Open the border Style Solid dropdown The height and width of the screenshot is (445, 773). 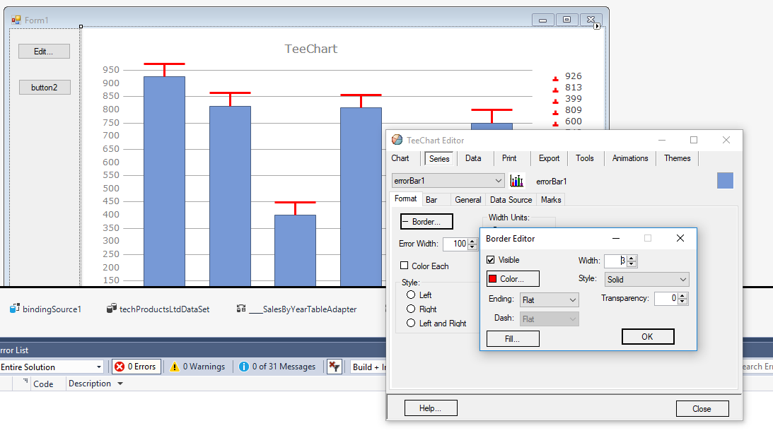pos(646,279)
